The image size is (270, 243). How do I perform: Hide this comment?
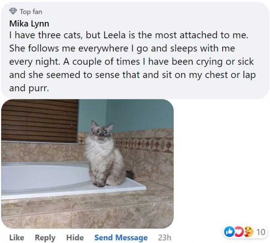click(x=75, y=238)
